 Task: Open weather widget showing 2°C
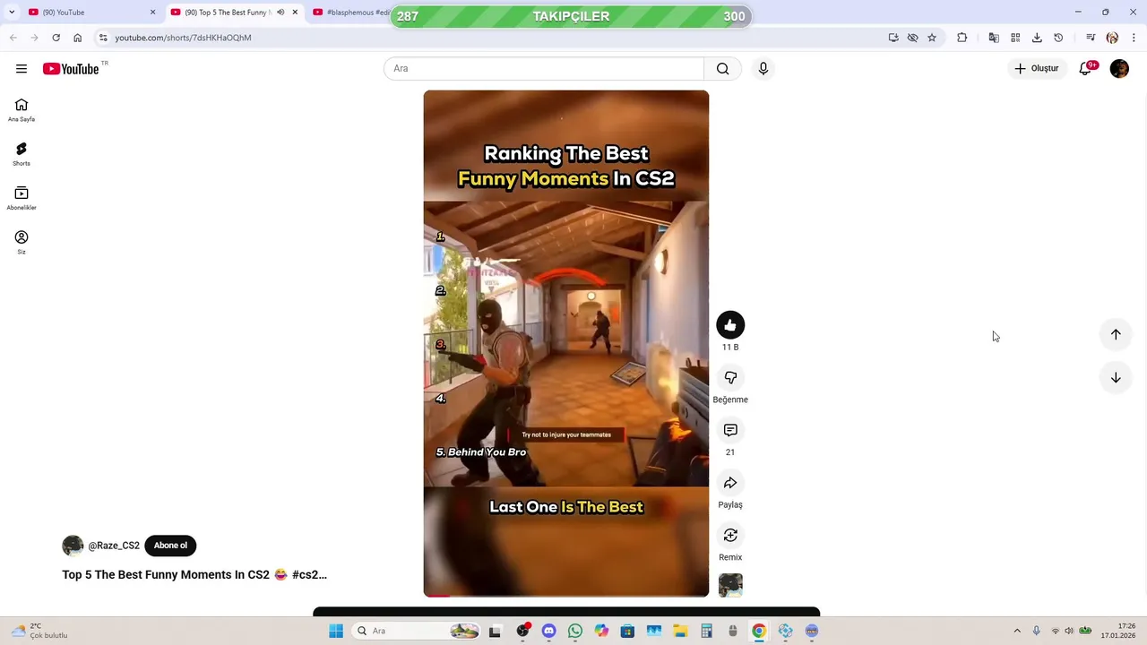[x=40, y=631]
